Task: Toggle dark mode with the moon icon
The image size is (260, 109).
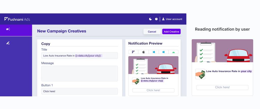Action: point(150,19)
